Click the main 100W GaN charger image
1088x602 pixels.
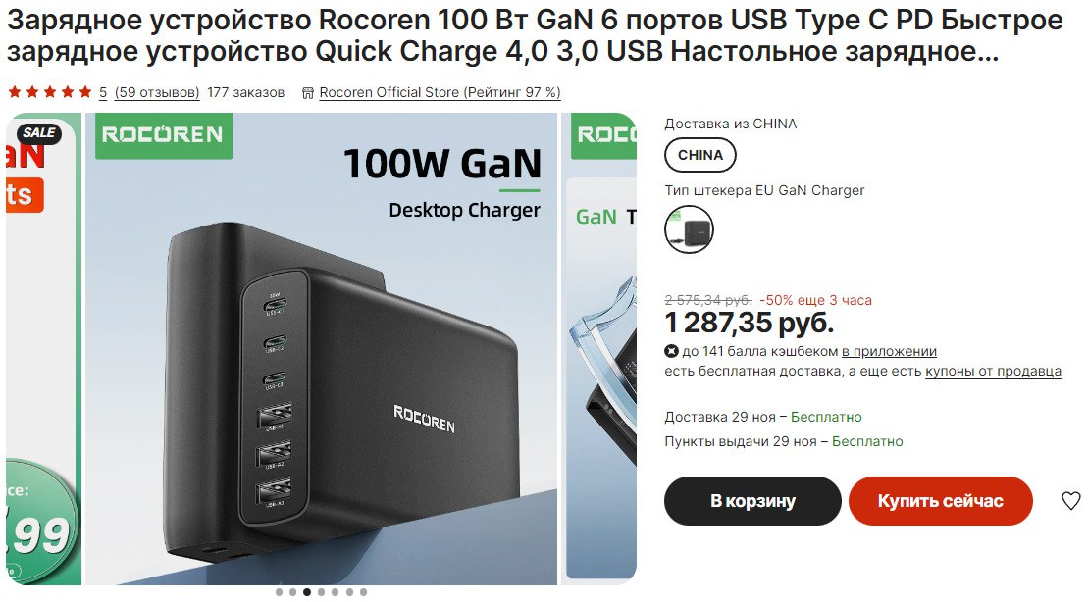tap(321, 349)
